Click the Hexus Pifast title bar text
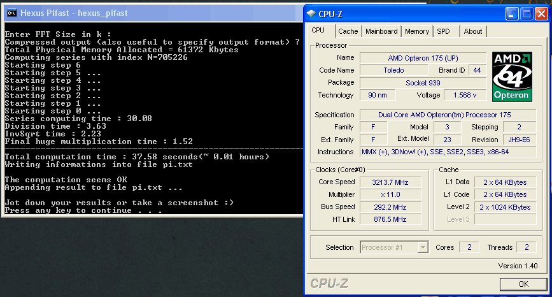 (x=74, y=13)
